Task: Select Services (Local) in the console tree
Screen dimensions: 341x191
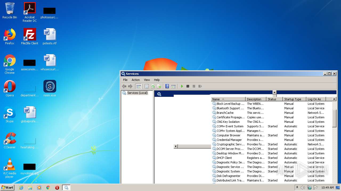Action: [137, 93]
